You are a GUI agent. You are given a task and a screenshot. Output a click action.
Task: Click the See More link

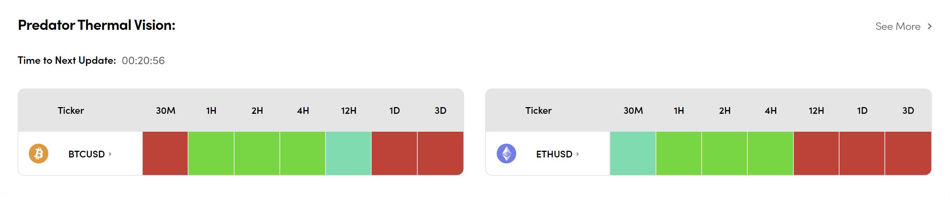point(898,26)
